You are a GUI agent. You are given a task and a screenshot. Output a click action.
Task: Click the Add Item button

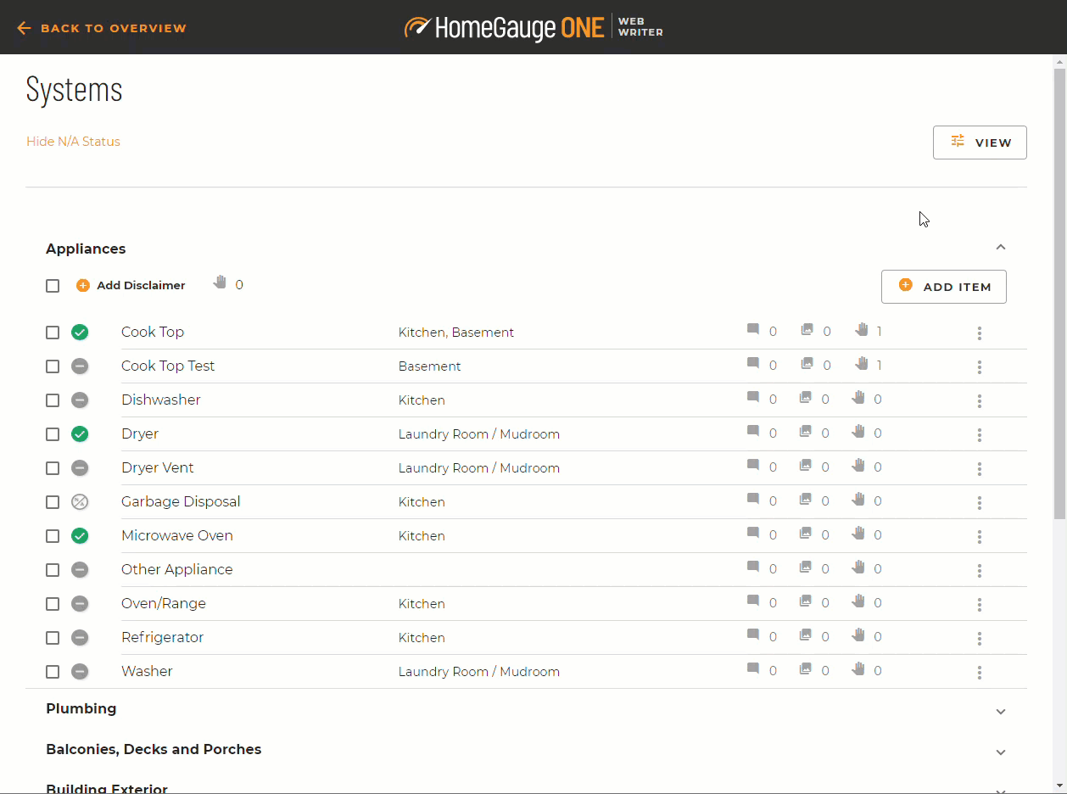[943, 287]
